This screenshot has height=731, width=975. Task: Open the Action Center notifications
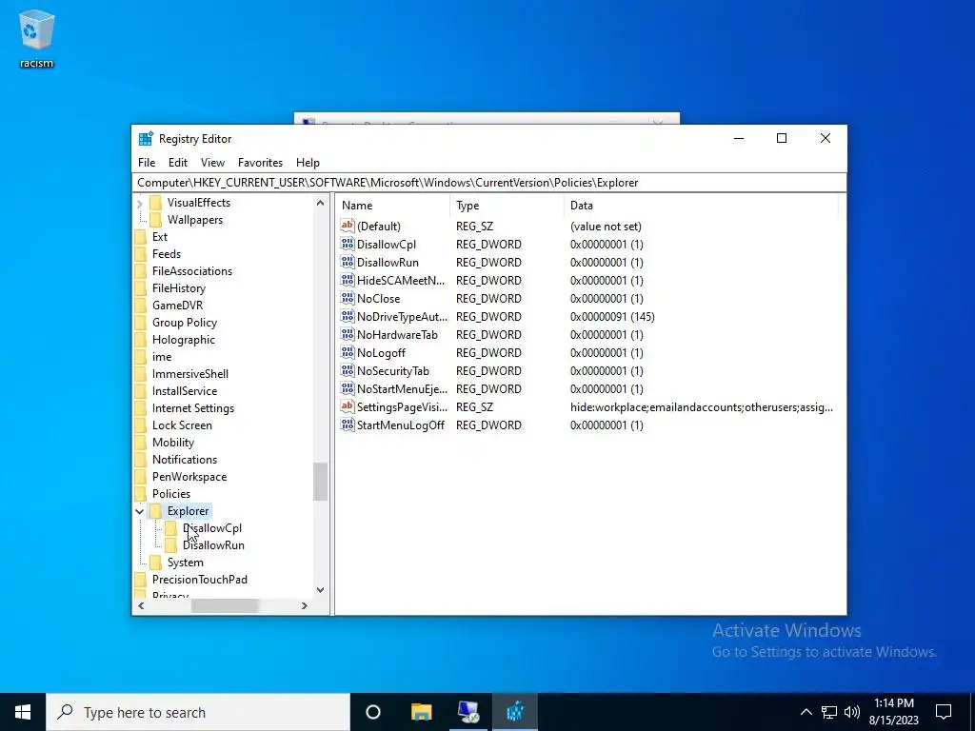[944, 712]
